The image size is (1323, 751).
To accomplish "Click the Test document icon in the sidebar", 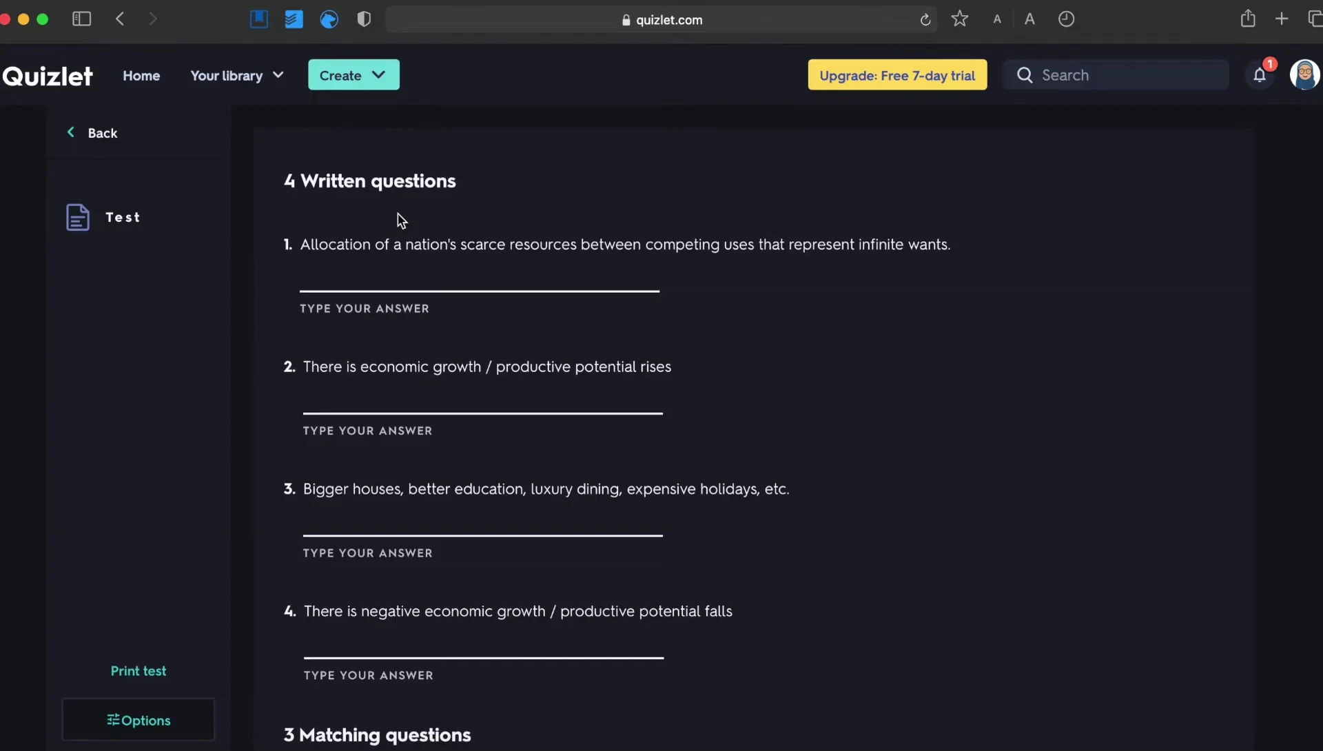I will (78, 217).
